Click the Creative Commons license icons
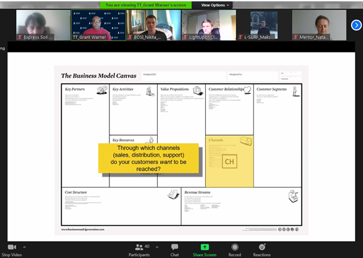The height and width of the screenshot is (258, 363). coord(289,230)
